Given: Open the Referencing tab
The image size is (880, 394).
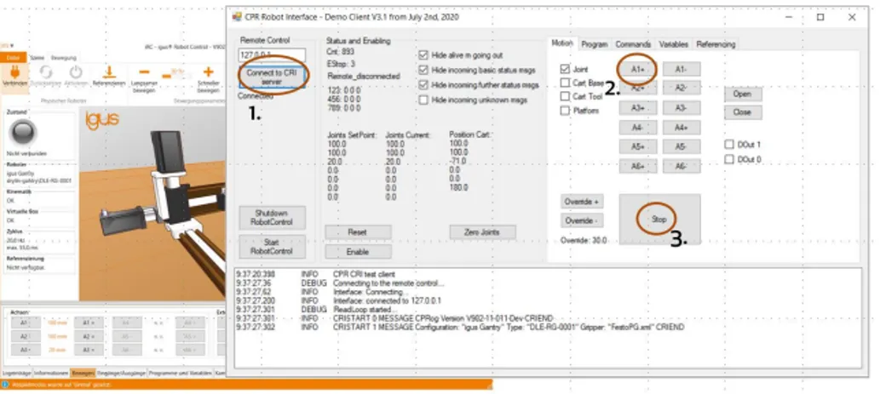Looking at the screenshot, I should (716, 44).
